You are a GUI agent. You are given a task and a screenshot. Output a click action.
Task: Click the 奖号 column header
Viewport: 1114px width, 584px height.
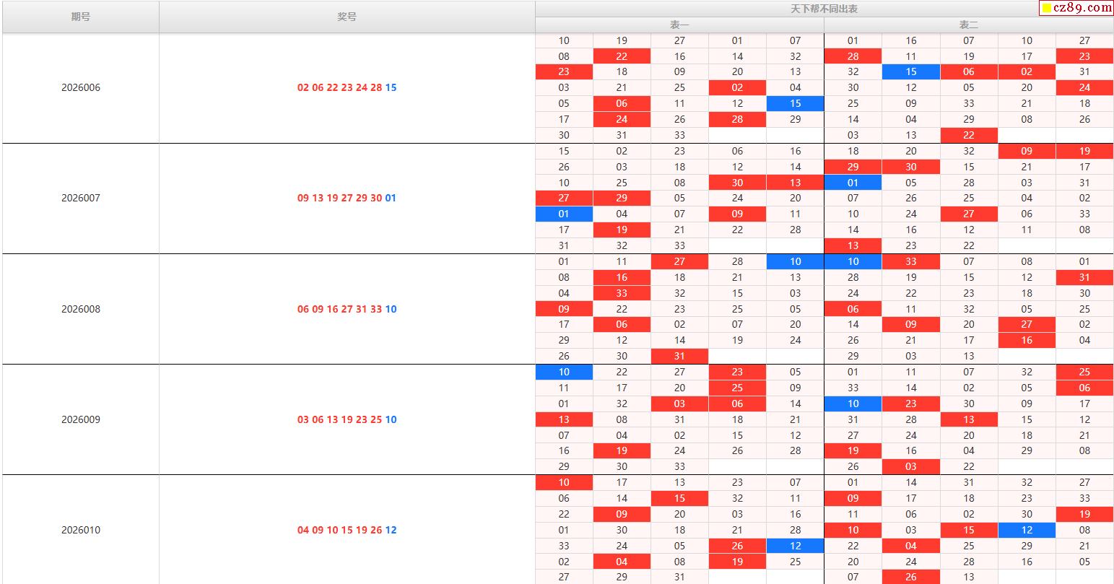coord(347,17)
